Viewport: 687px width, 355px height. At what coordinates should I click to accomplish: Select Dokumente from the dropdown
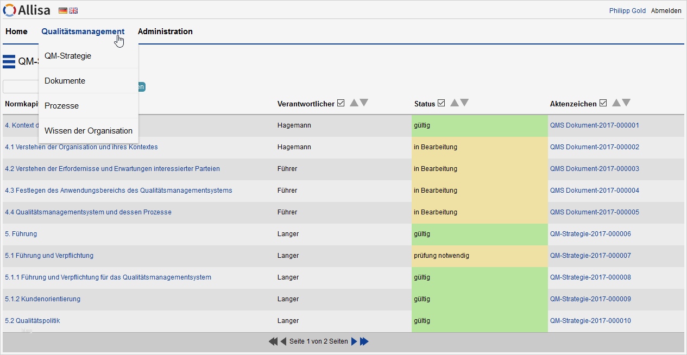click(65, 81)
